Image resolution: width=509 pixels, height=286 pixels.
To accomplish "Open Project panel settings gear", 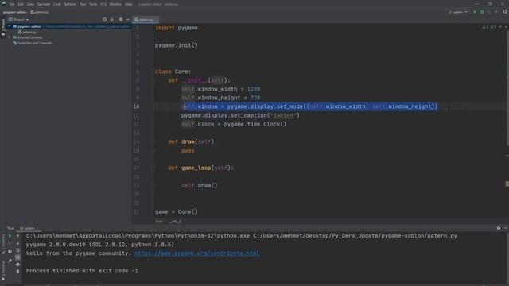I will point(121,19).
